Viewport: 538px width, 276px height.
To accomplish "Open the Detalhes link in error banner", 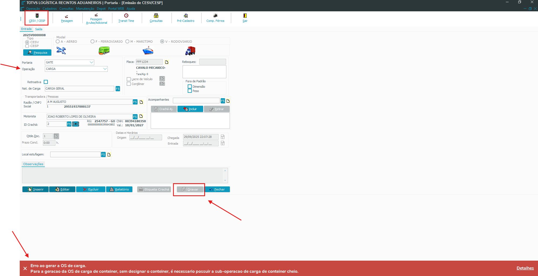I will (525, 268).
